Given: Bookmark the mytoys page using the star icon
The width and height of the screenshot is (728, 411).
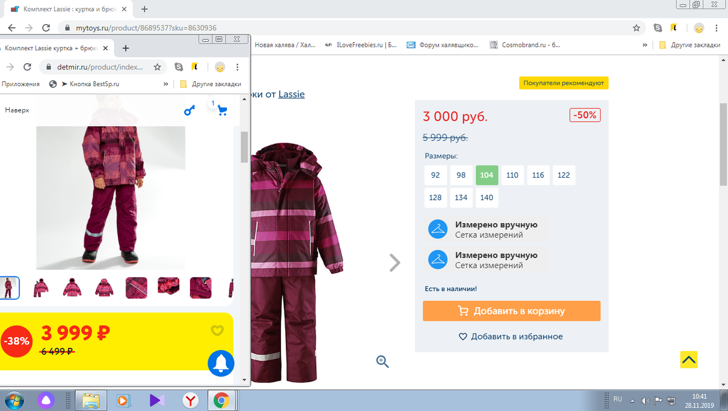Looking at the screenshot, I should pos(636,28).
